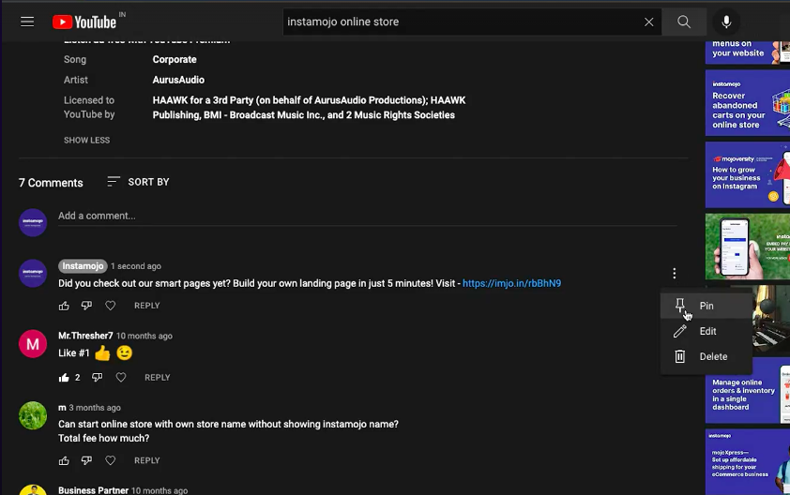Click the search magnifier button
This screenshot has width=790, height=495.
tap(684, 22)
